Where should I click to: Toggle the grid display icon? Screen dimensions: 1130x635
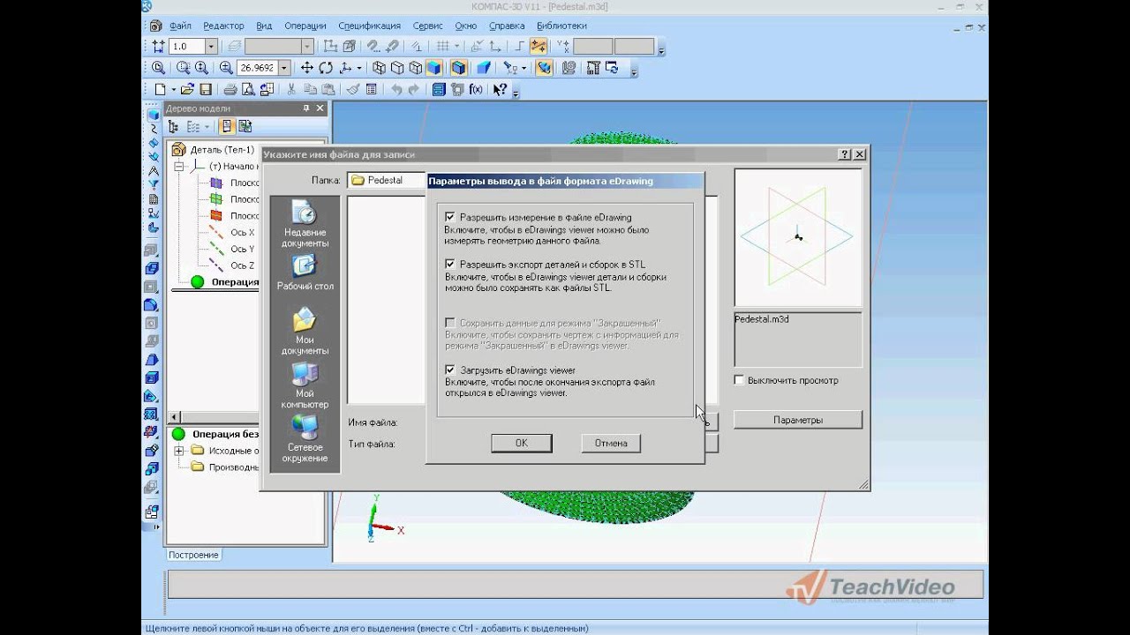pyautogui.click(x=443, y=46)
